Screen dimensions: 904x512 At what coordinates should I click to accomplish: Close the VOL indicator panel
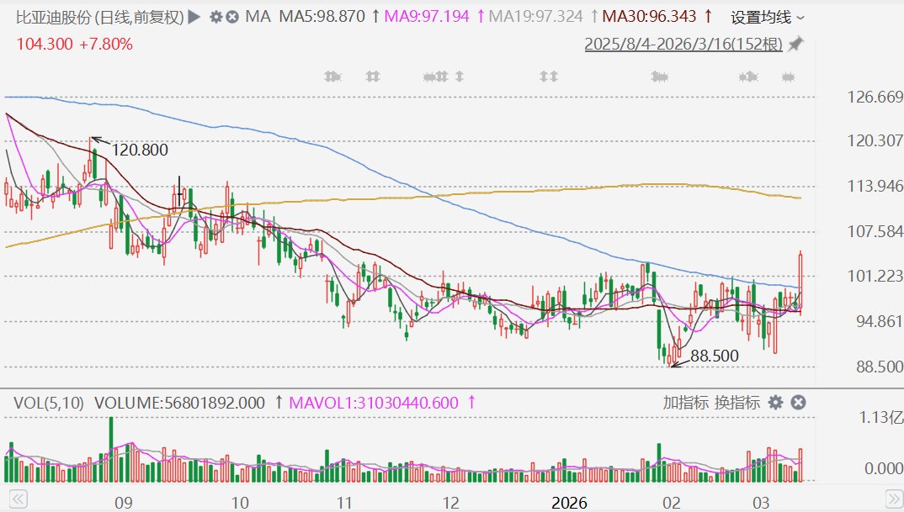[798, 403]
